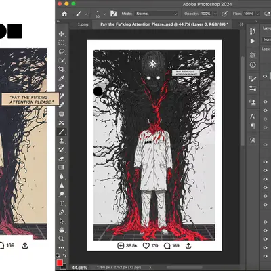Screen dimensions: 271x271
Task: Switch to the 1.png document tab
Action: [83, 24]
